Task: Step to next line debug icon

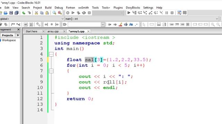Action: point(140,13)
